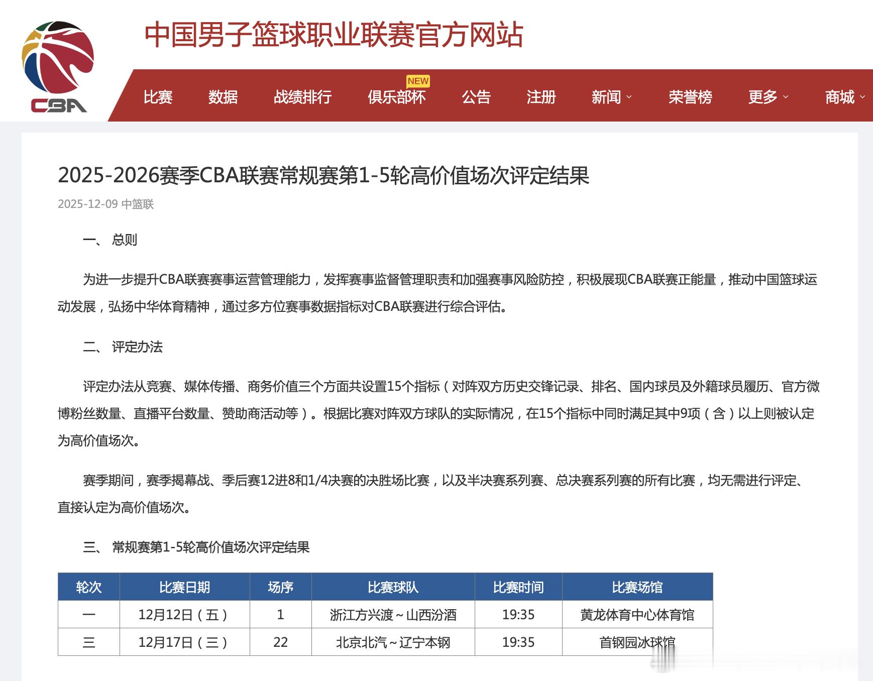Click the 比赛场馆 table column header
This screenshot has width=873, height=681.
tap(637, 587)
